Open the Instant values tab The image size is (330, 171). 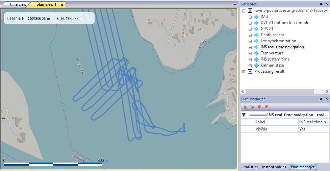click(274, 167)
